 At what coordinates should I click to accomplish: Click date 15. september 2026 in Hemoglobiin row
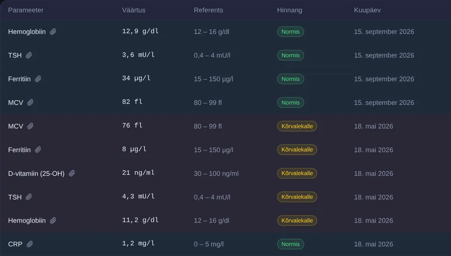384,31
